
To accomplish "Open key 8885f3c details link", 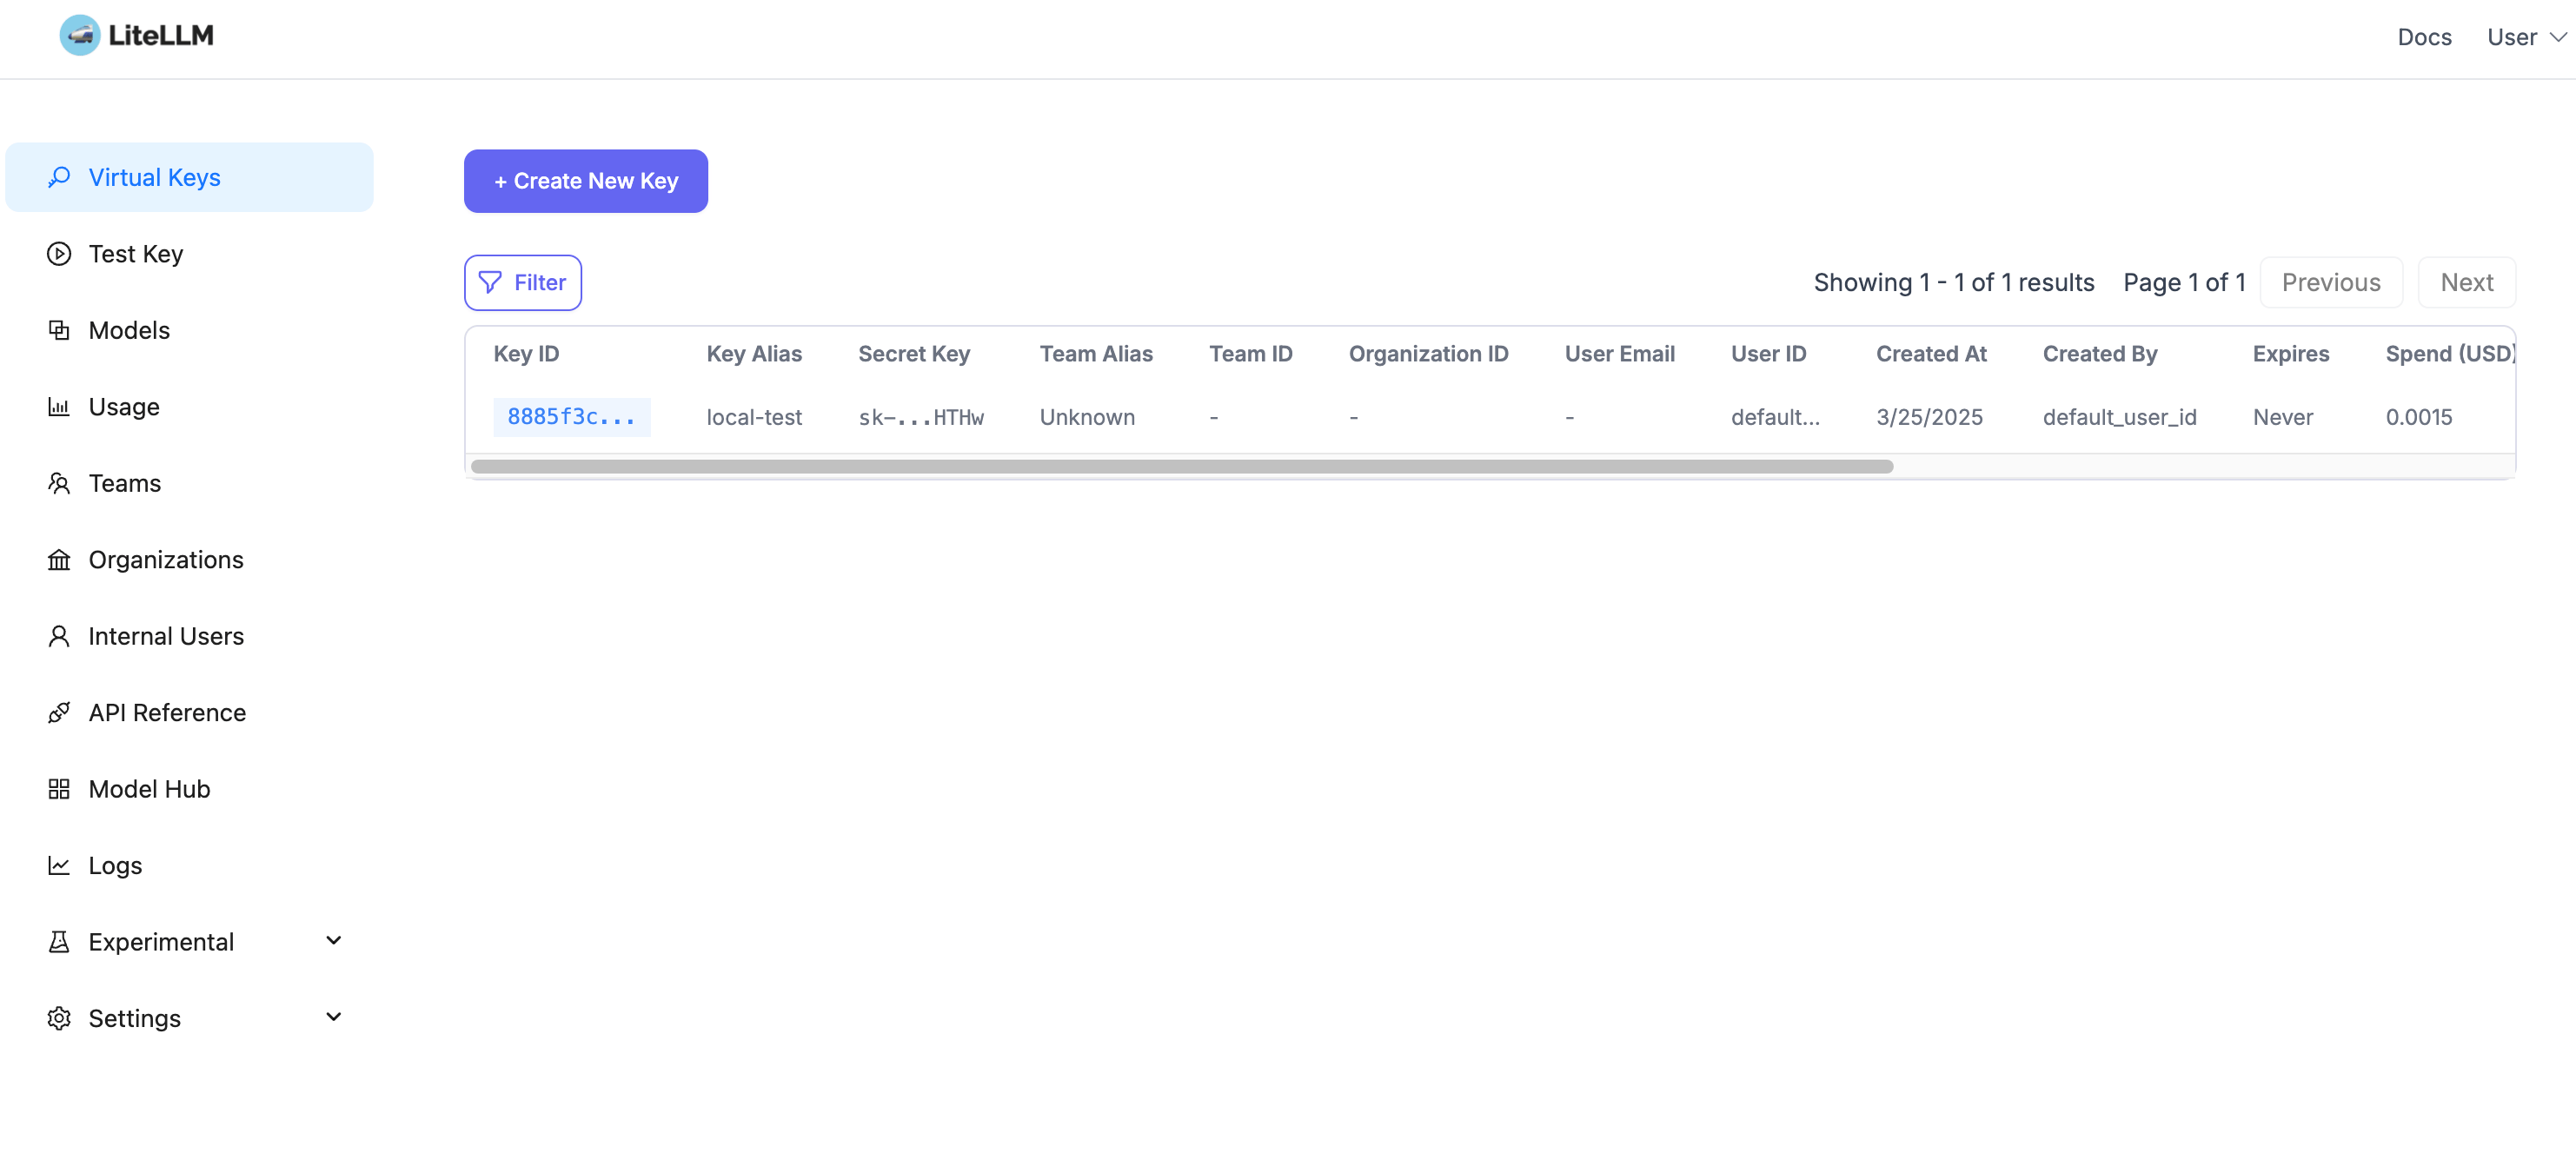I will coord(571,417).
